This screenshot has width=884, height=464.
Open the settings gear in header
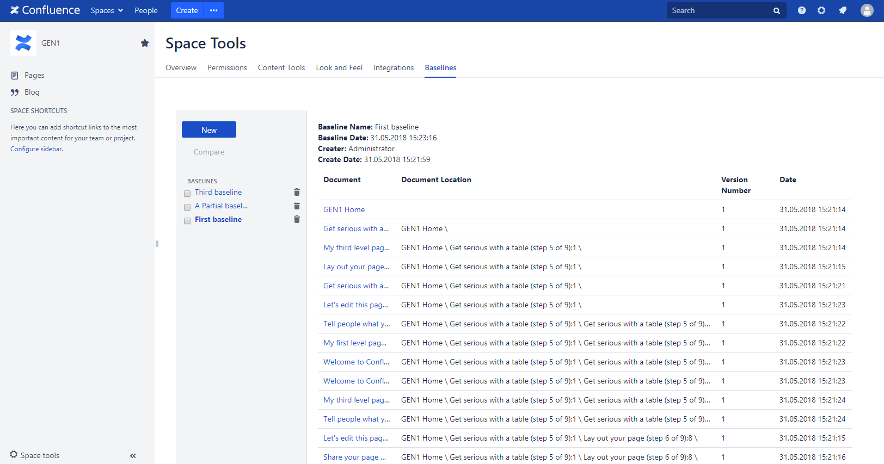coord(821,10)
